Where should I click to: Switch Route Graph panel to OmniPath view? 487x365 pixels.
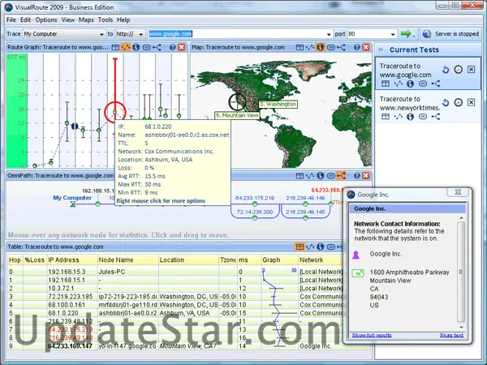coord(157,47)
